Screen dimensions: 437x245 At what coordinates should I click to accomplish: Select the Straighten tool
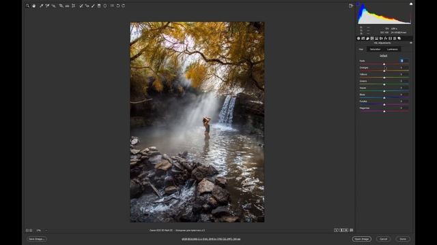[67, 5]
